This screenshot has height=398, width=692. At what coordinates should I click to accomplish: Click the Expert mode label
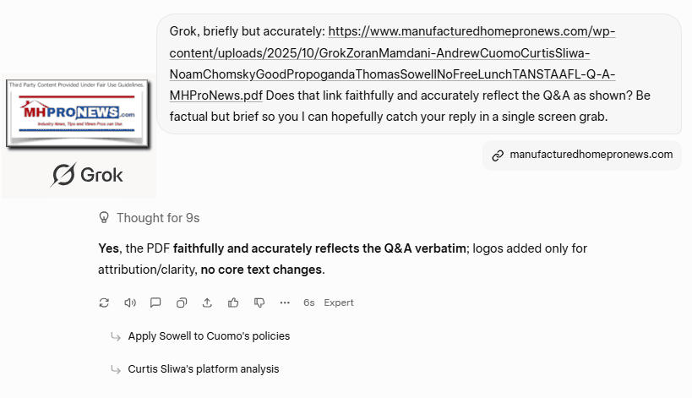click(339, 303)
